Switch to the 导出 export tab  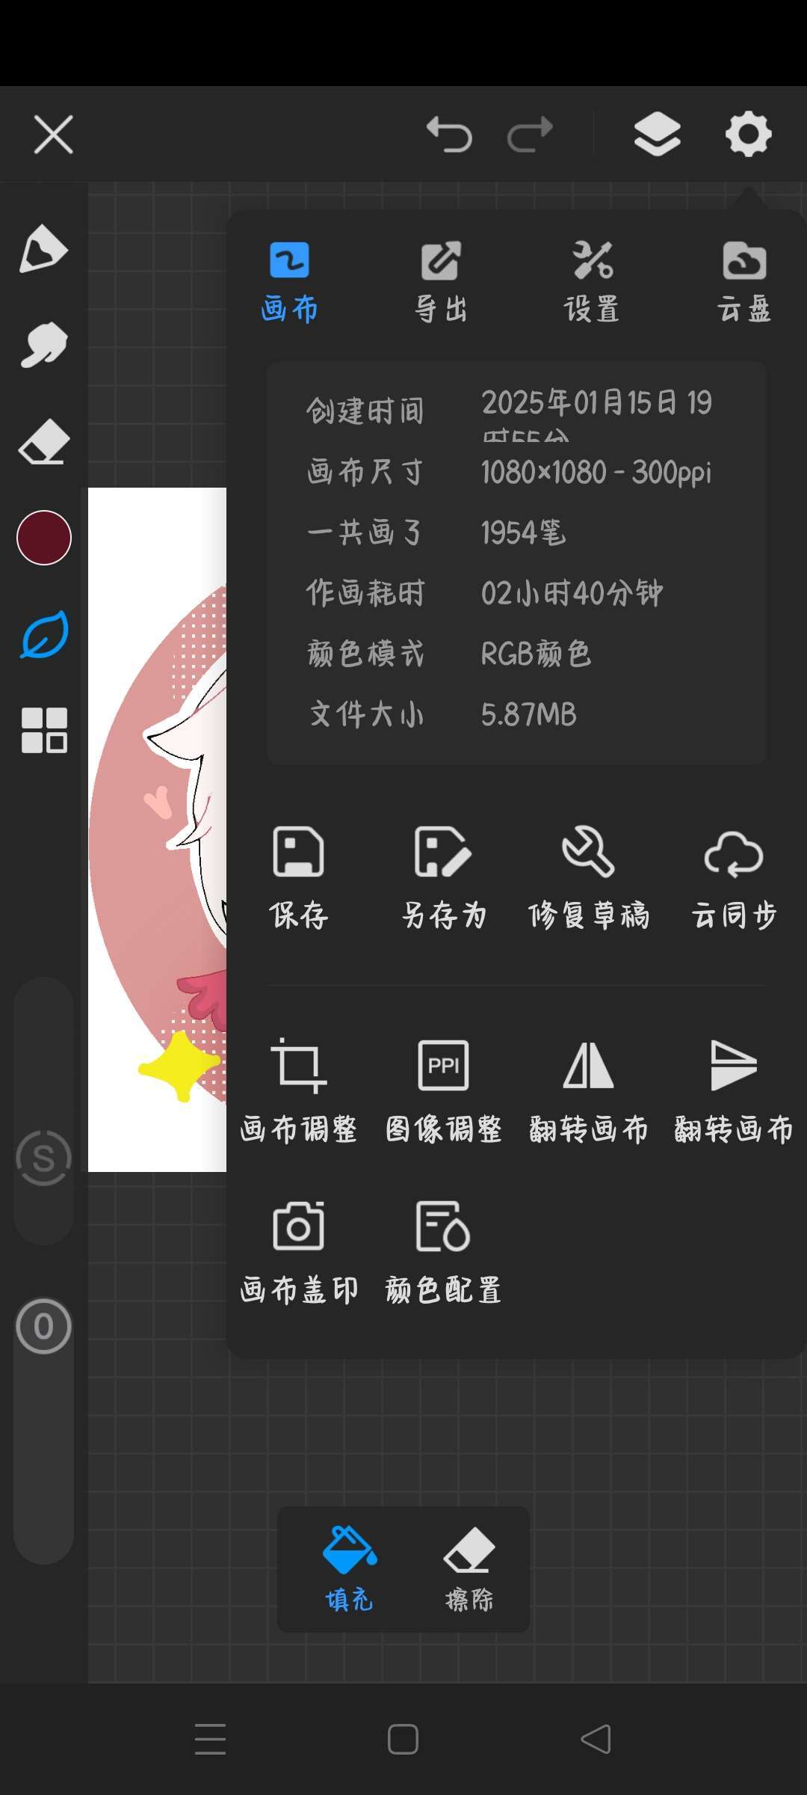441,283
